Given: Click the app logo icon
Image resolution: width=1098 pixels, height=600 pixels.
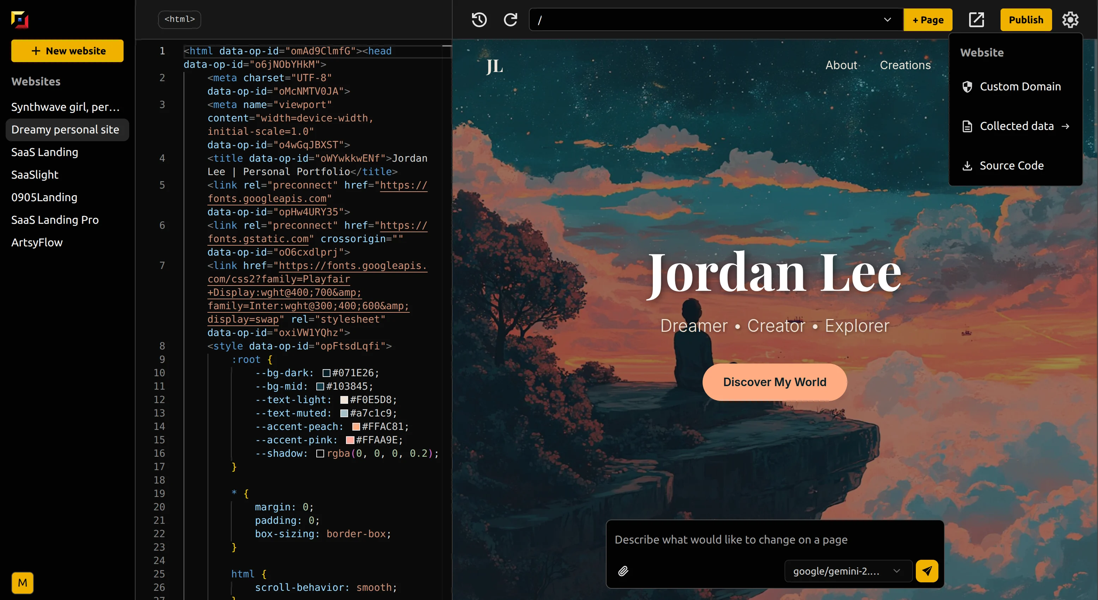Looking at the screenshot, I should tap(20, 20).
